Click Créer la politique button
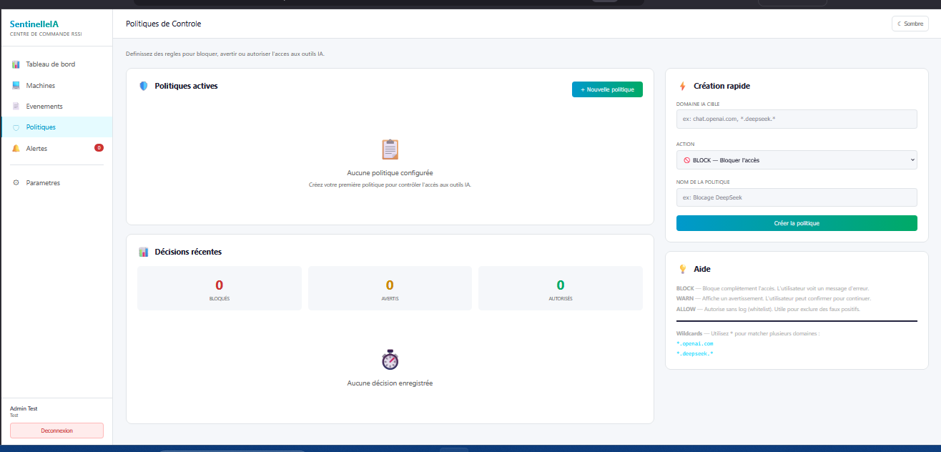 point(796,223)
